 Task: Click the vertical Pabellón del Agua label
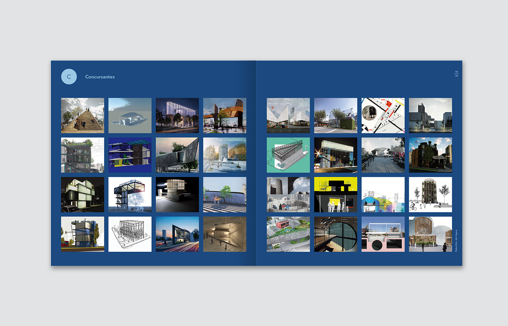[x=456, y=241]
